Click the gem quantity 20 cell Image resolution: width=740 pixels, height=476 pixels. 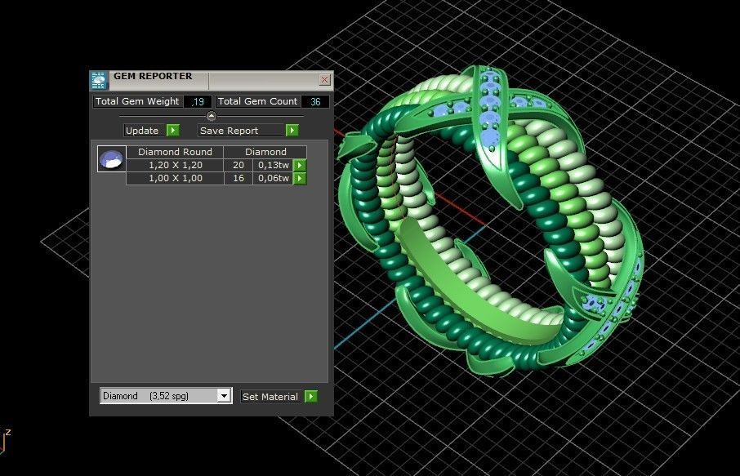[238, 165]
